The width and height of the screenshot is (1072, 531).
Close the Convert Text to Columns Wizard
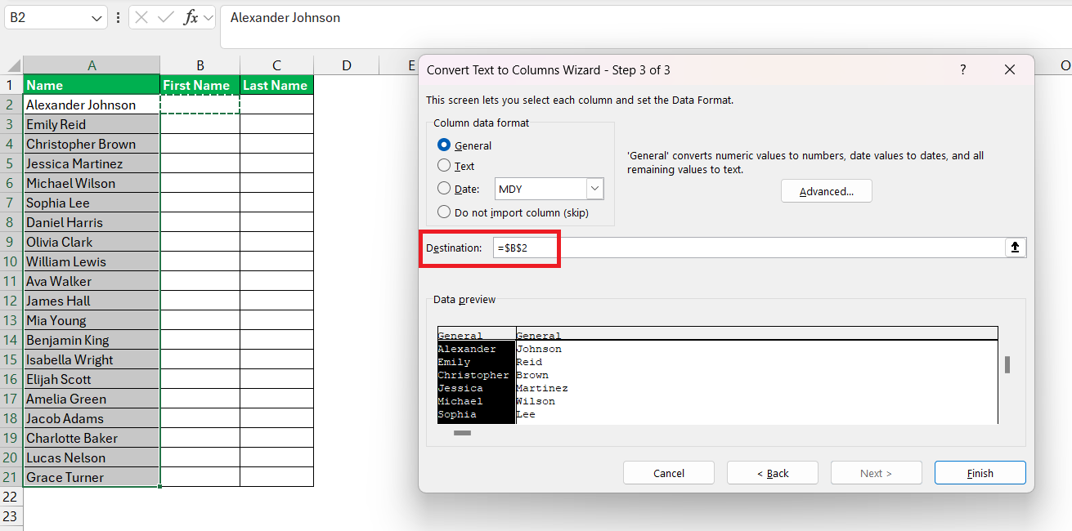point(1010,70)
